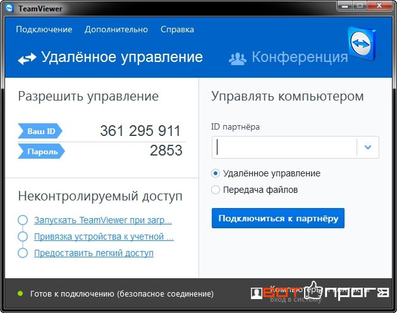
Task: Click the TeamViewer logo in header
Action: point(362,44)
